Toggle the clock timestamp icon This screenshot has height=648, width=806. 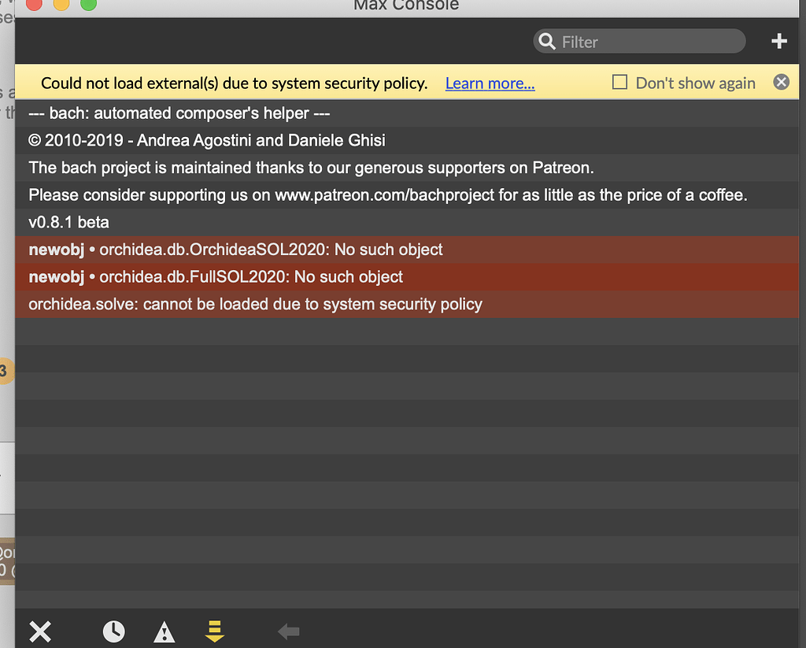pyautogui.click(x=113, y=631)
